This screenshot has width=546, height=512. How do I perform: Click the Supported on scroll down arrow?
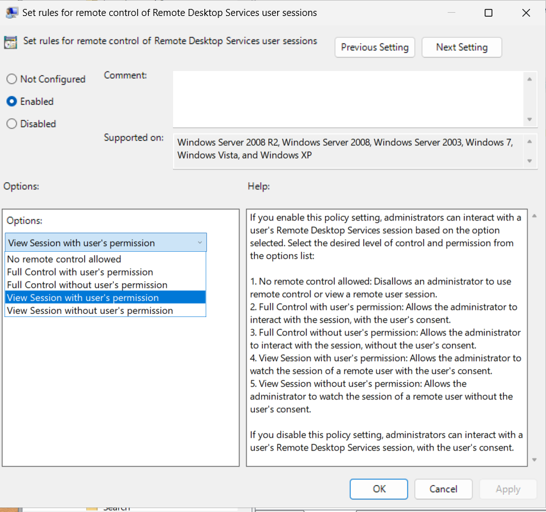point(529,160)
